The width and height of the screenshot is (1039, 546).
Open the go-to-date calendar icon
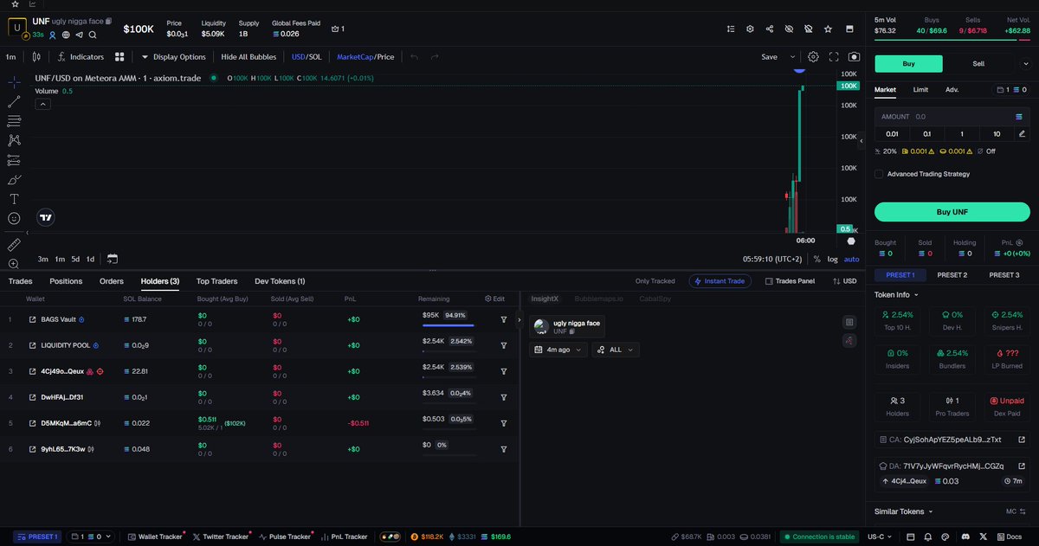(113, 259)
